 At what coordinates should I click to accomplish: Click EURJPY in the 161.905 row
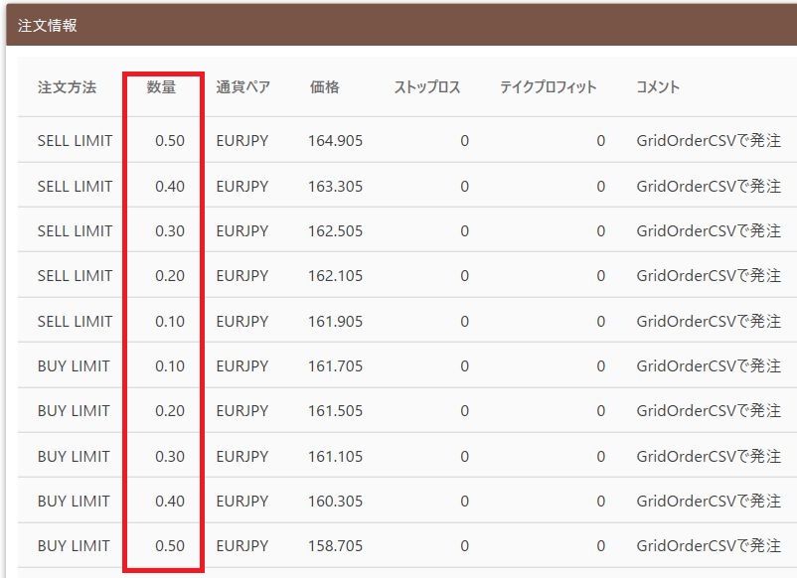click(241, 322)
